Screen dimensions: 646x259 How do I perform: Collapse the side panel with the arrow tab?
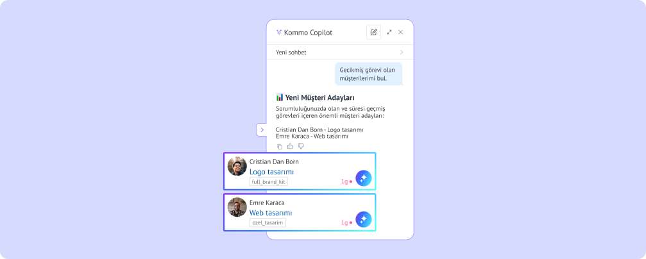pyautogui.click(x=262, y=129)
